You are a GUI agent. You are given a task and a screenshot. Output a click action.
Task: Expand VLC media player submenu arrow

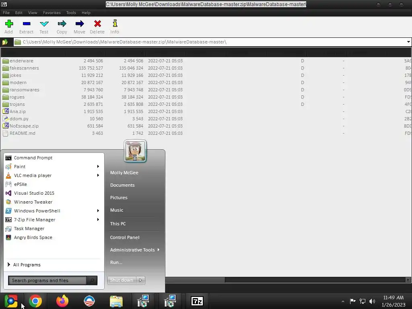[x=98, y=175]
